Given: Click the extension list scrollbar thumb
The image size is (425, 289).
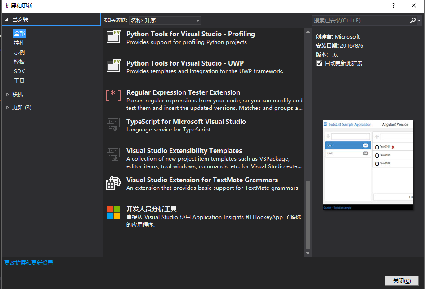Looking at the screenshot, I should (308, 215).
